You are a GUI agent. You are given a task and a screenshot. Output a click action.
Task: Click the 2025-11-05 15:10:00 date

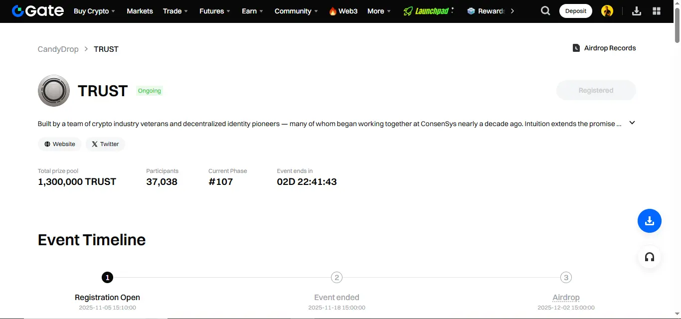pyautogui.click(x=107, y=308)
